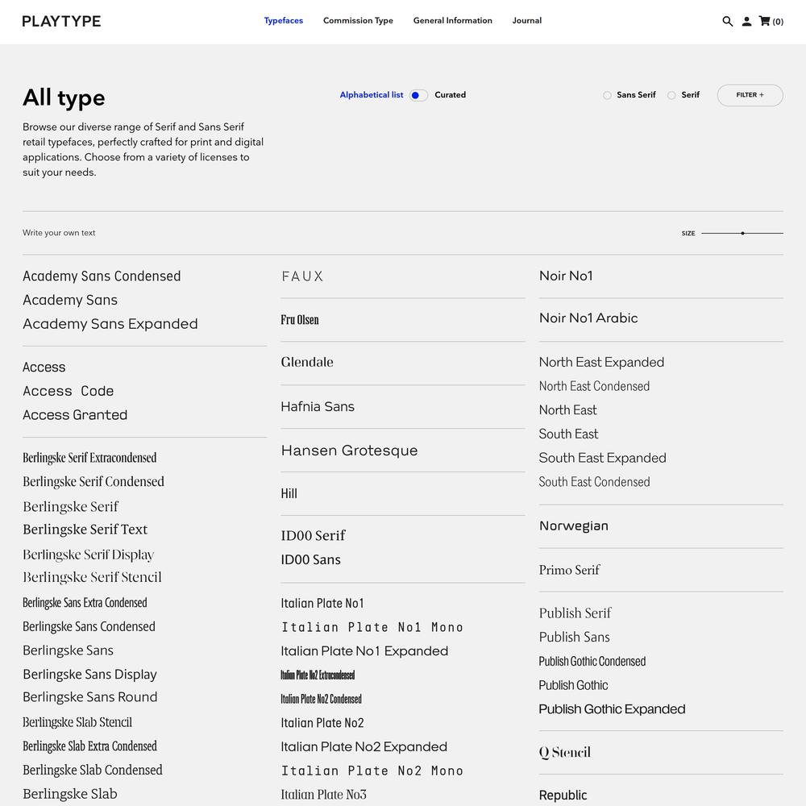Click the PLAYTYPE logo
Viewport: 806px width, 806px height.
[x=61, y=21]
